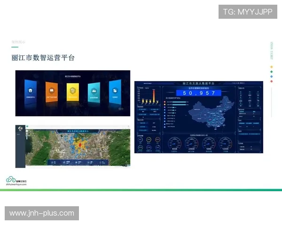282x225 pixels.
Task: Click the red hotspot on the satellite map
Action: coord(80,144)
